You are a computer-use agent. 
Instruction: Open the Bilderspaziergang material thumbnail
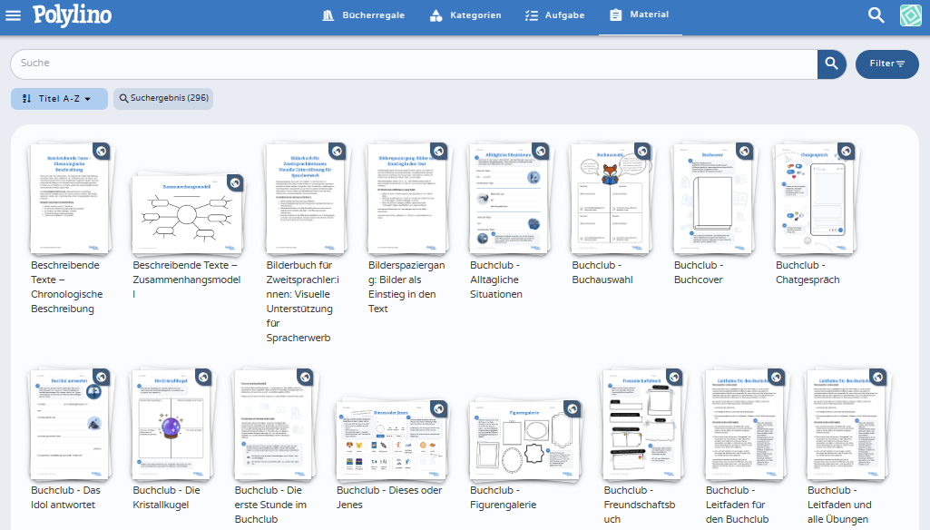point(407,199)
